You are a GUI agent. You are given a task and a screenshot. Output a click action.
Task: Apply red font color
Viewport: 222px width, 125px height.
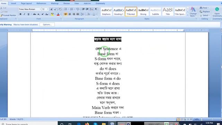coord(58,14)
